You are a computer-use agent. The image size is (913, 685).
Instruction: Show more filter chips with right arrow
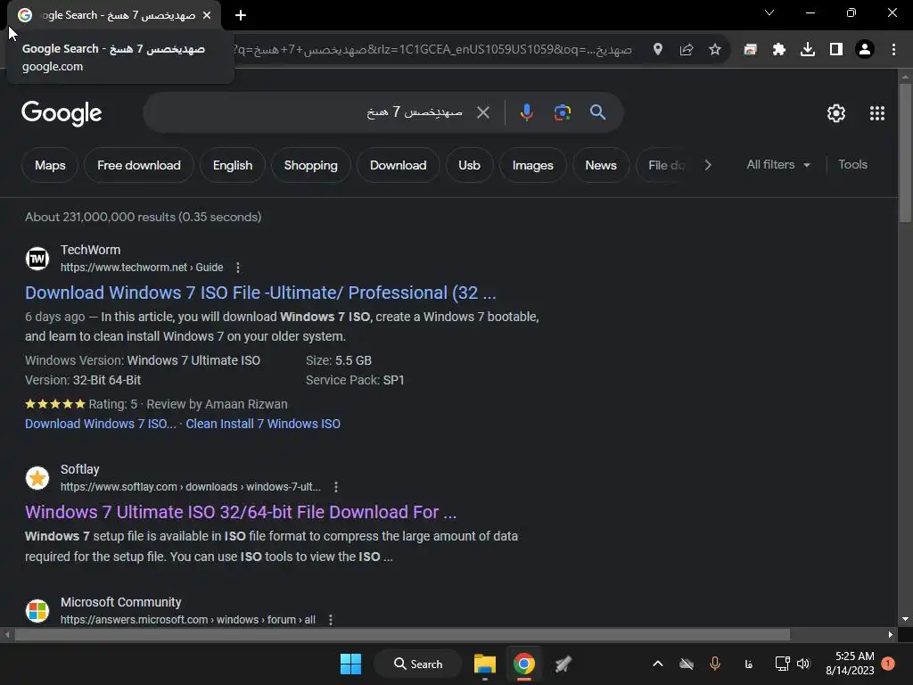pyautogui.click(x=707, y=165)
